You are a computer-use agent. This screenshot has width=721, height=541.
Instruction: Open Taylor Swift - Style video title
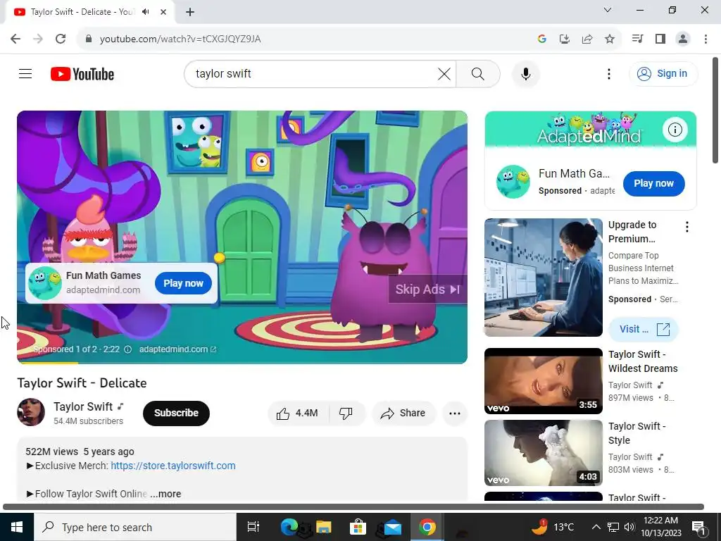click(637, 433)
